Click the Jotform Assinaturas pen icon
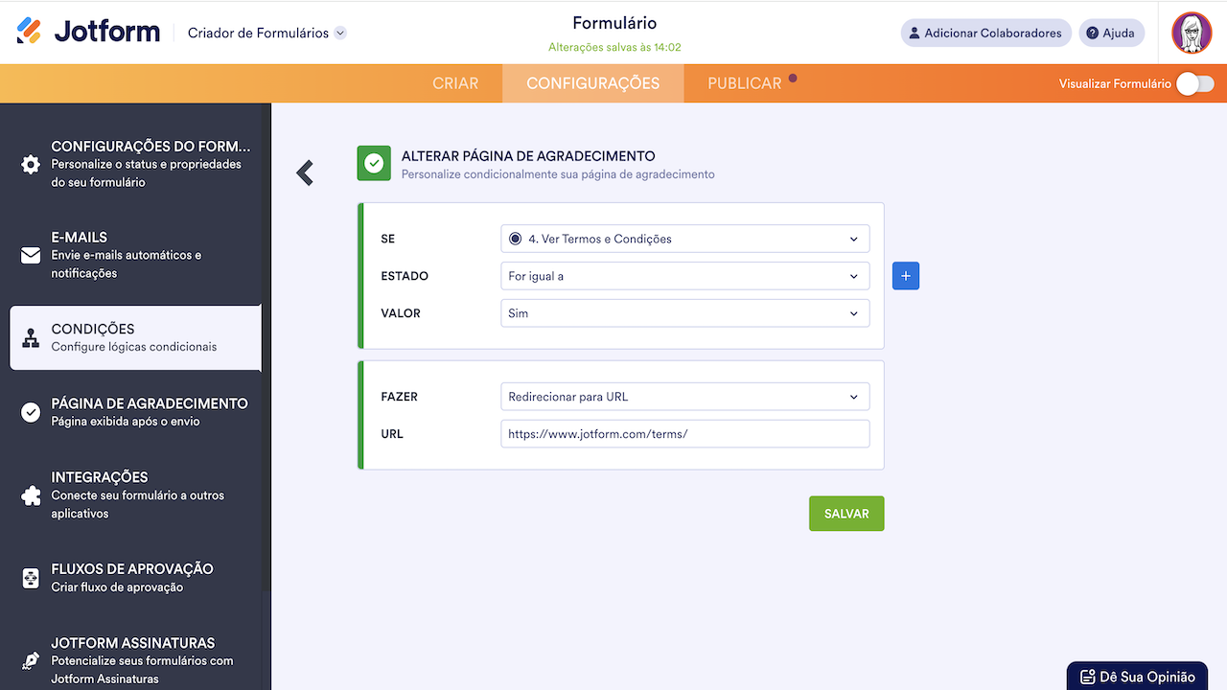 click(31, 661)
